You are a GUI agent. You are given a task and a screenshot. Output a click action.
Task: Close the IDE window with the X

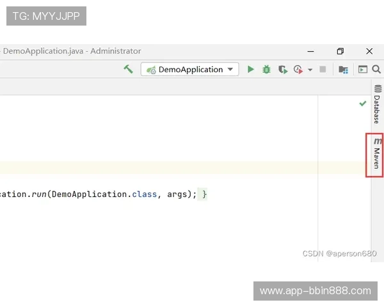point(369,51)
